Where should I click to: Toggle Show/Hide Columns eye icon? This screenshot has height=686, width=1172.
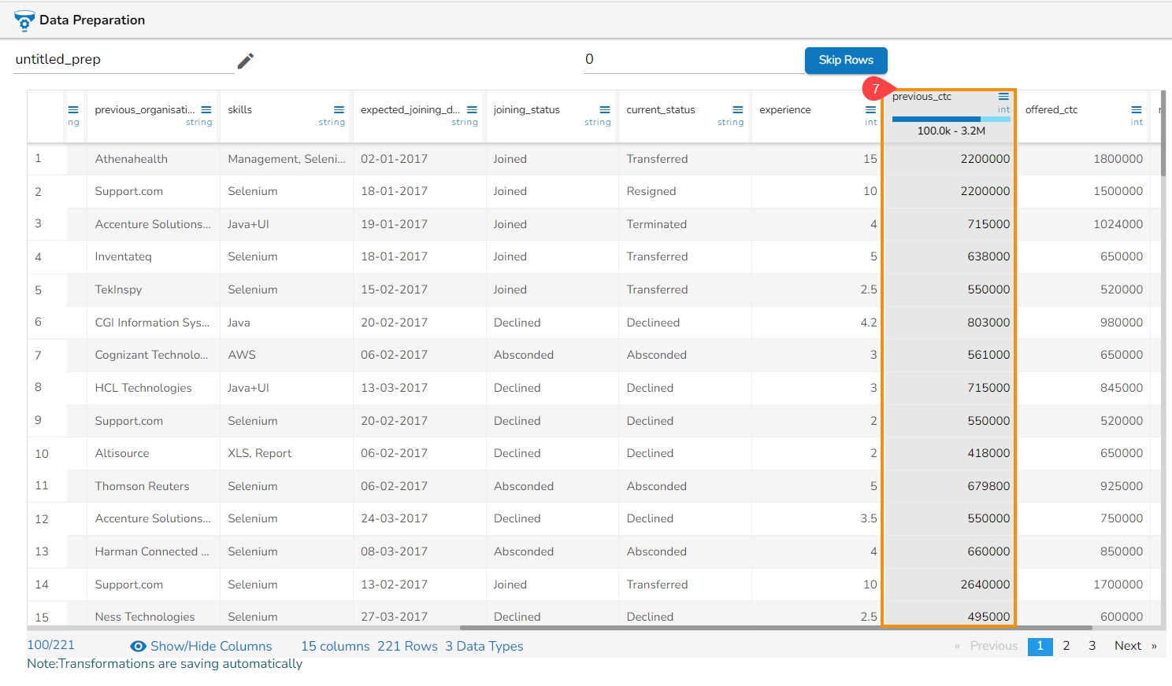coord(138,646)
